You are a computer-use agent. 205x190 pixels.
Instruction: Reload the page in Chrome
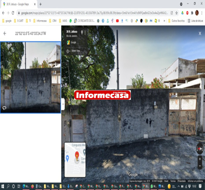(x=13, y=13)
